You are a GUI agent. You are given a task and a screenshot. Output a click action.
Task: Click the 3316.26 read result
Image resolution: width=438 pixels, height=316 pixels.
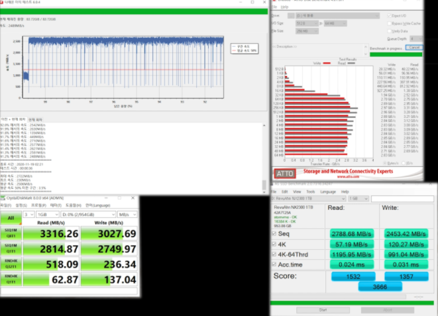point(52,234)
